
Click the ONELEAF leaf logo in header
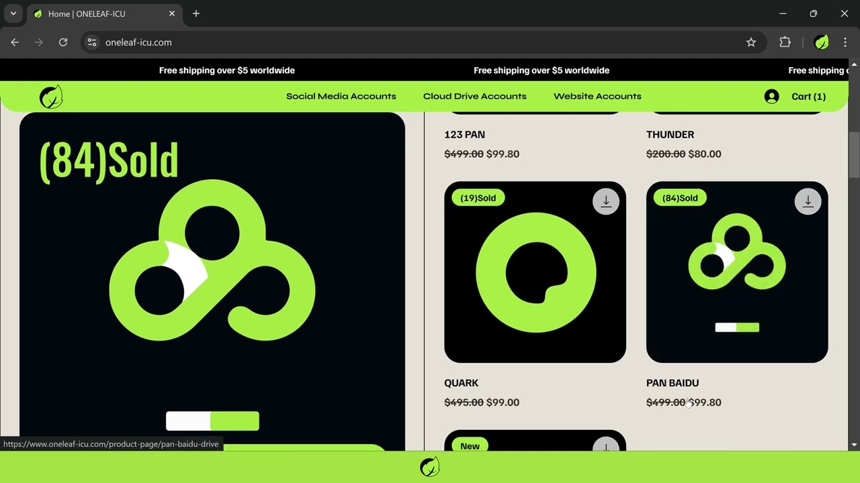(x=51, y=97)
